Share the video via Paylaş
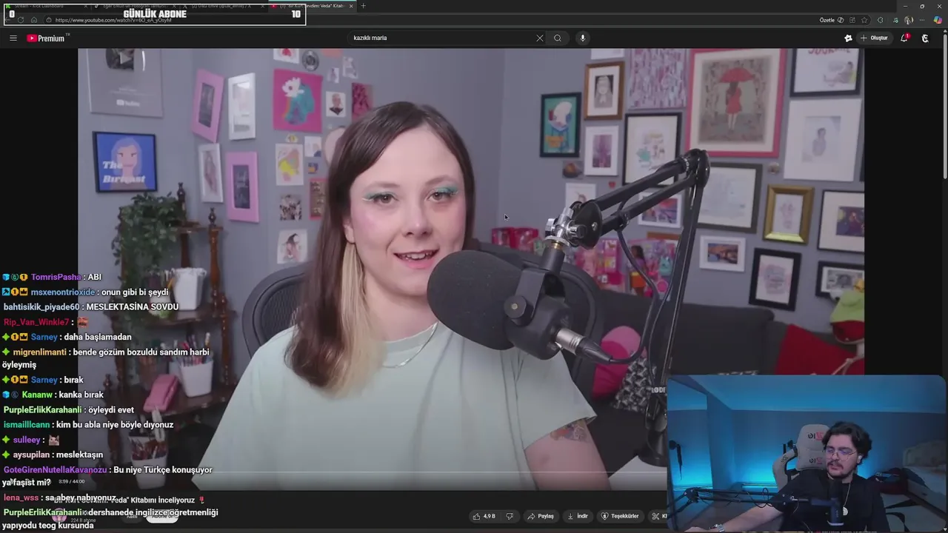Viewport: 948px width, 533px height. (541, 516)
